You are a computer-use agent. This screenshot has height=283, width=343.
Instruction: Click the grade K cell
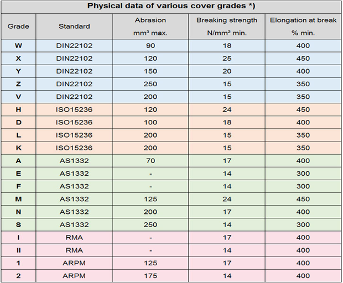point(18,148)
